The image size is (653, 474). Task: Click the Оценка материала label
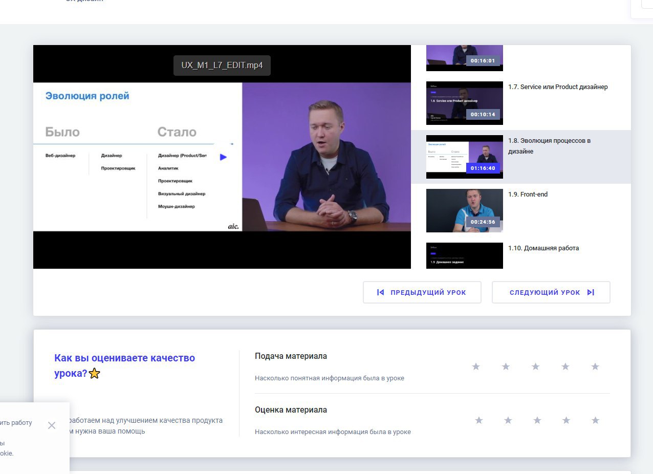(x=291, y=410)
